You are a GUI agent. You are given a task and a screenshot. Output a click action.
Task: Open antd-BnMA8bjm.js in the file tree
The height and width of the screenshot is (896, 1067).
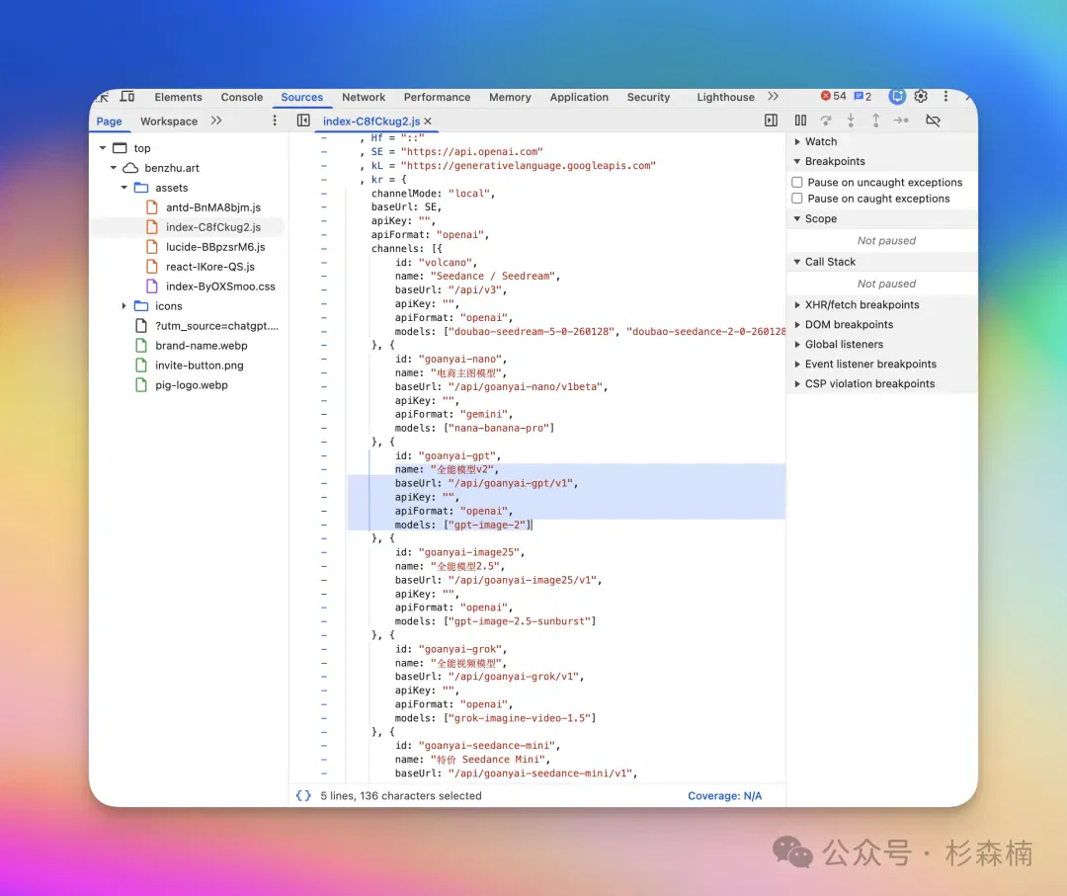[x=213, y=207]
